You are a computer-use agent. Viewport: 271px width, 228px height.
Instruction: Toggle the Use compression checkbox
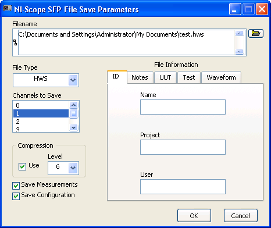22,166
